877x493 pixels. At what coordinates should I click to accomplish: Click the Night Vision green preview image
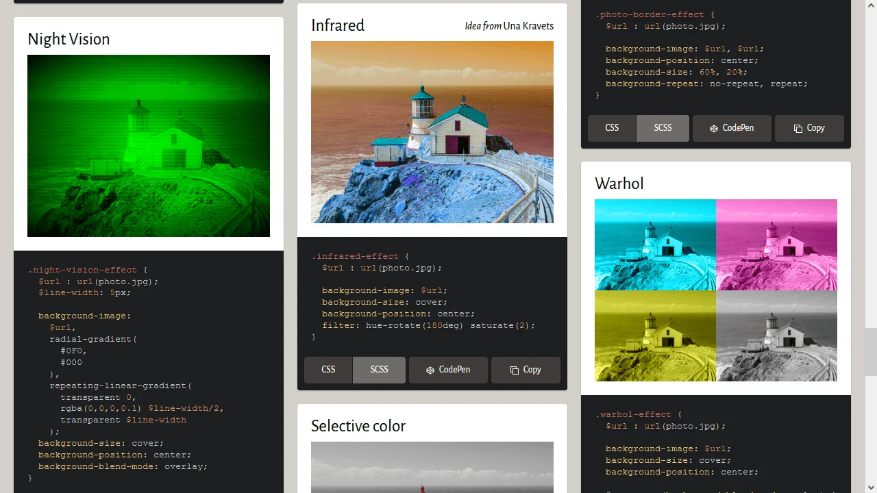[149, 146]
